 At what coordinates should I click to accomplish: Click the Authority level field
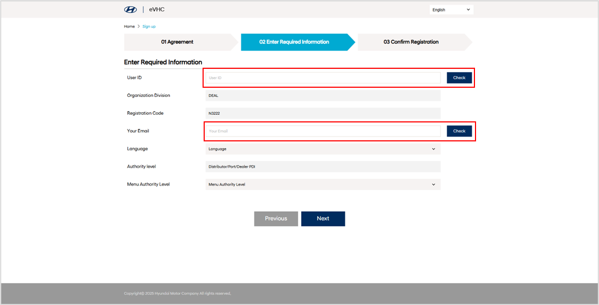tap(323, 167)
